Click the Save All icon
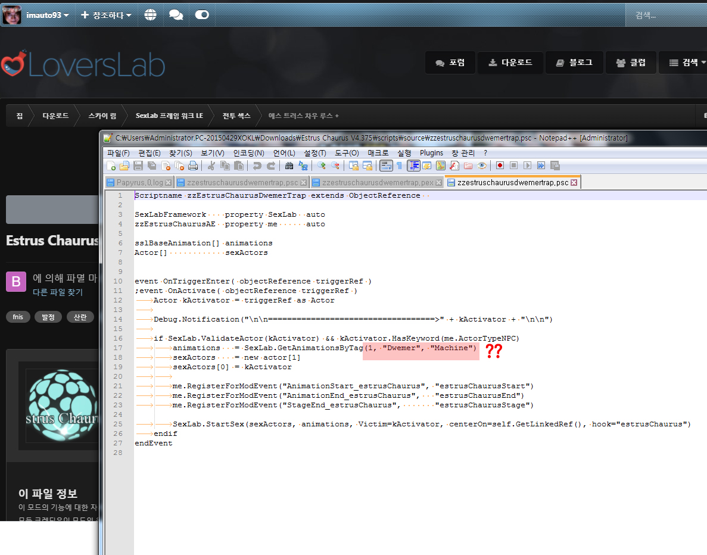The image size is (707, 555). (x=152, y=166)
